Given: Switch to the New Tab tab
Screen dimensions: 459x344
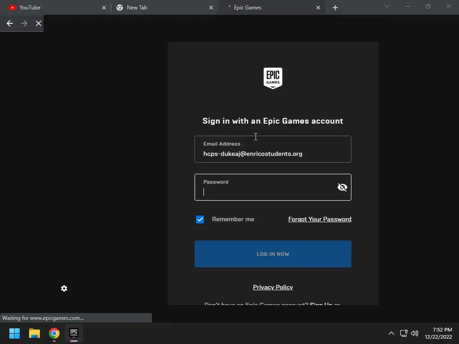Looking at the screenshot, I should click(164, 8).
